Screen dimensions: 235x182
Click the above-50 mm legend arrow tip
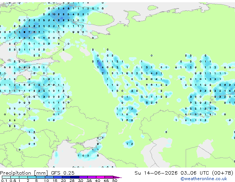click(118, 177)
